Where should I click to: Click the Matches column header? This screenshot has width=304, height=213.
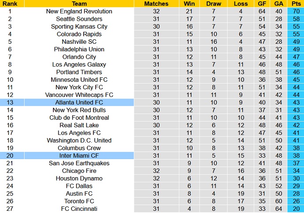pyautogui.click(x=156, y=4)
